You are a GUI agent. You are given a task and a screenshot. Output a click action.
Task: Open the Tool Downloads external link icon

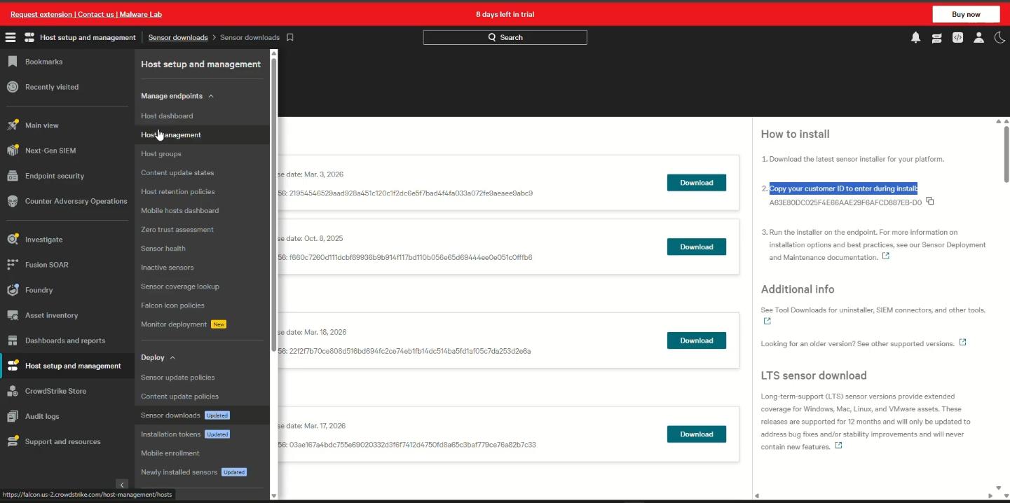(x=767, y=321)
